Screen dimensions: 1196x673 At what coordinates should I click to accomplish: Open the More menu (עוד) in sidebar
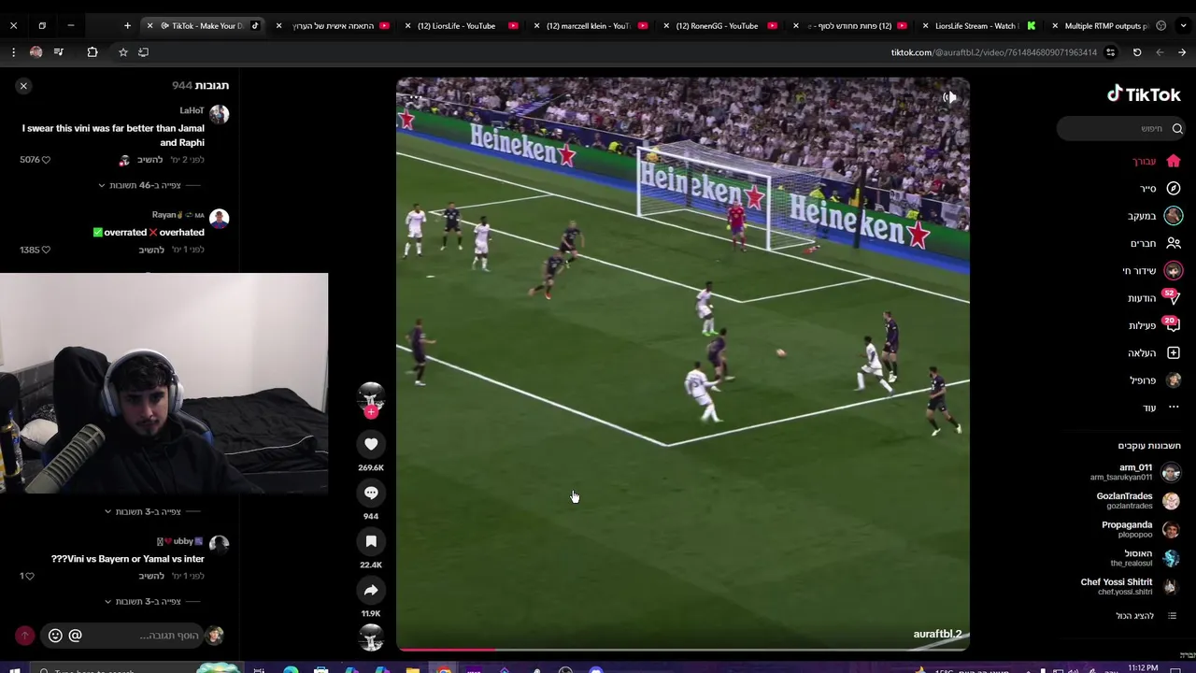click(x=1174, y=408)
